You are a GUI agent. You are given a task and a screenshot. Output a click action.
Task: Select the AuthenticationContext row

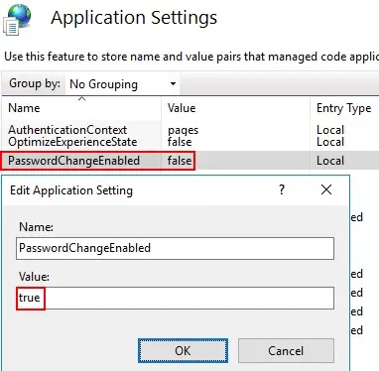click(x=190, y=130)
